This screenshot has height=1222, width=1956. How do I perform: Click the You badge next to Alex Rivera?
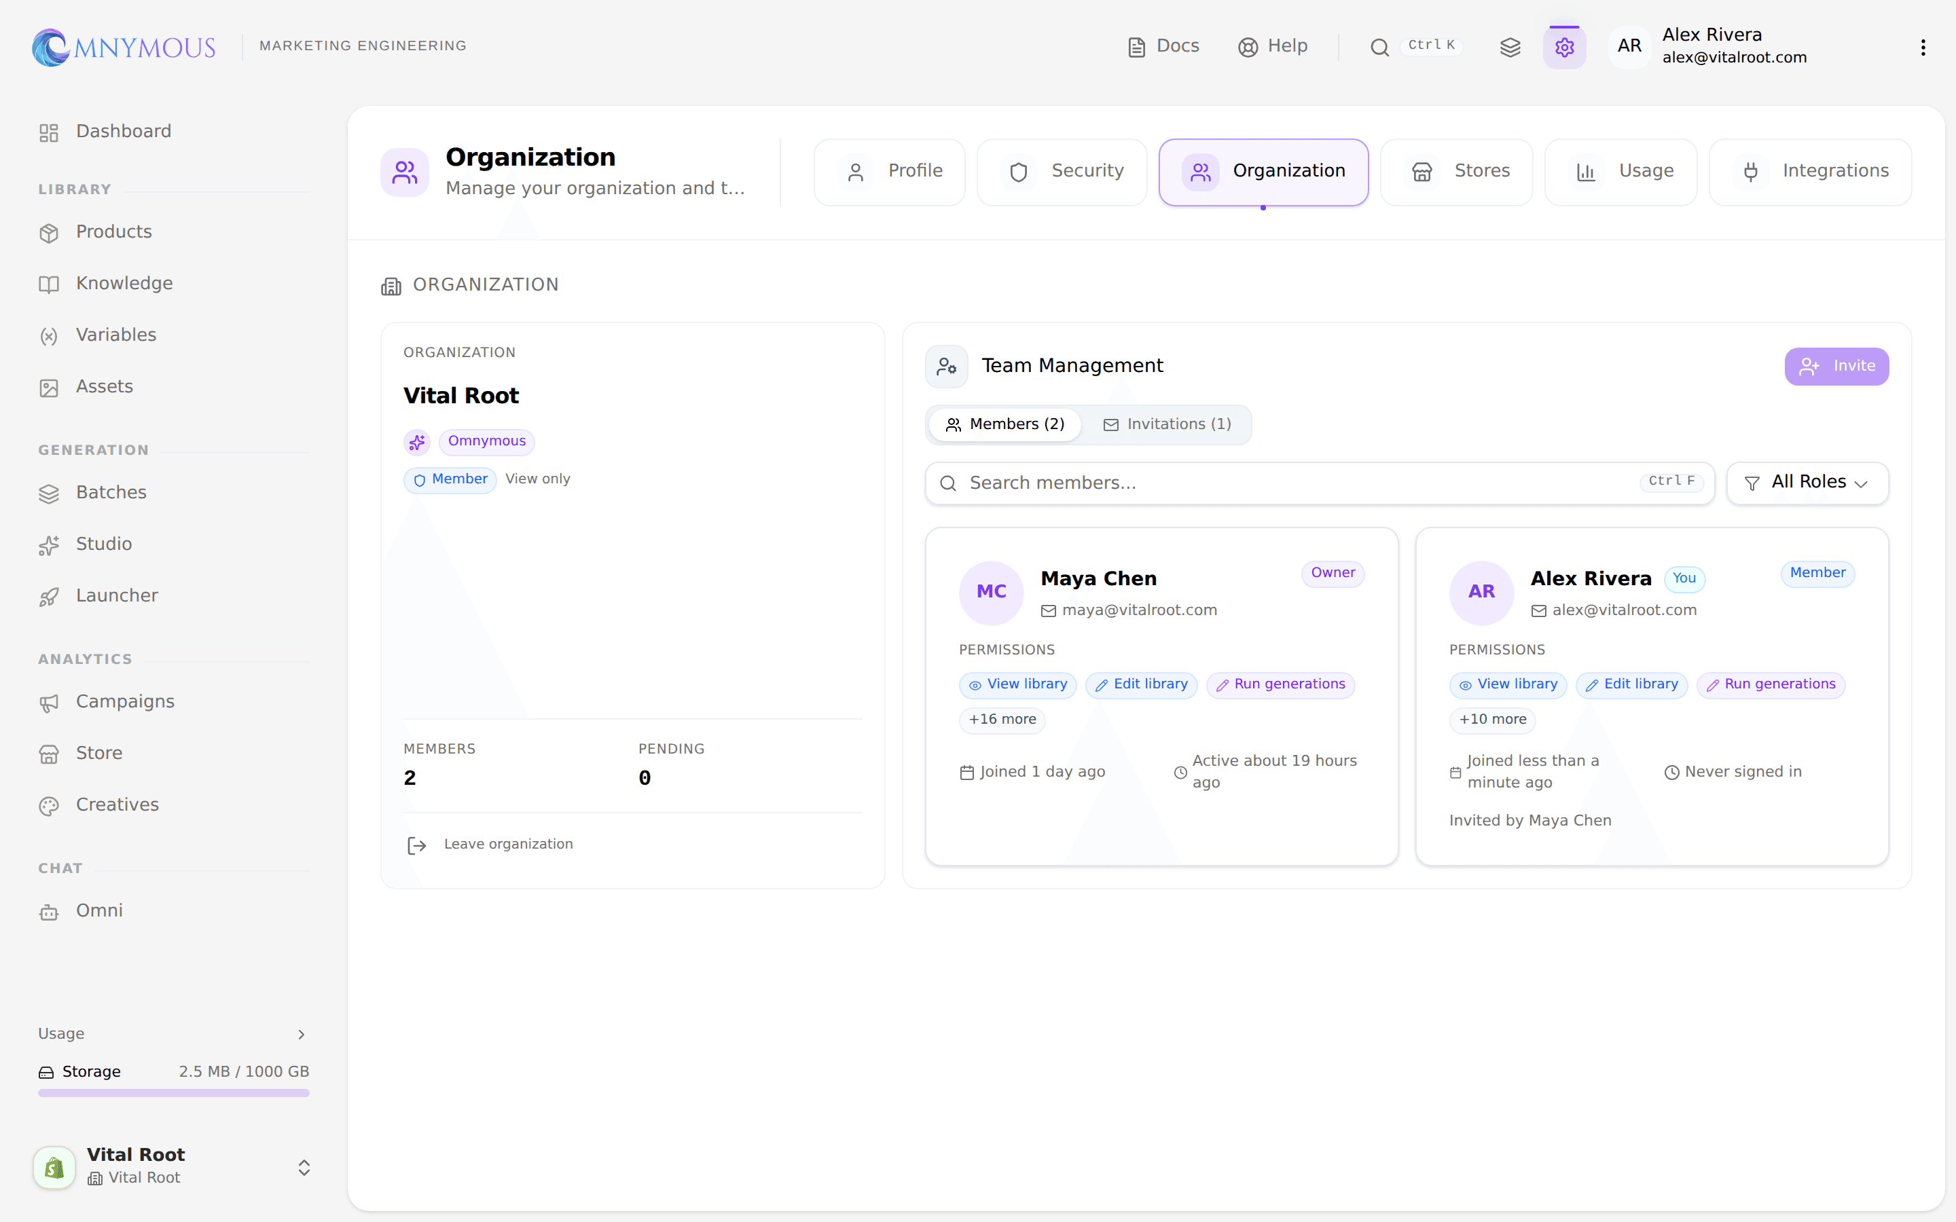tap(1684, 578)
